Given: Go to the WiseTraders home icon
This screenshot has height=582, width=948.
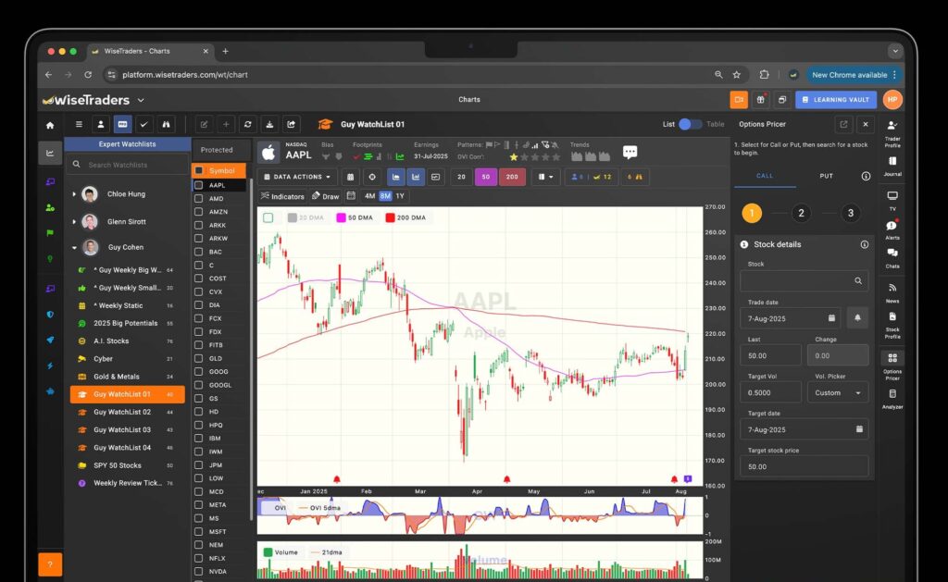Looking at the screenshot, I should coord(50,125).
